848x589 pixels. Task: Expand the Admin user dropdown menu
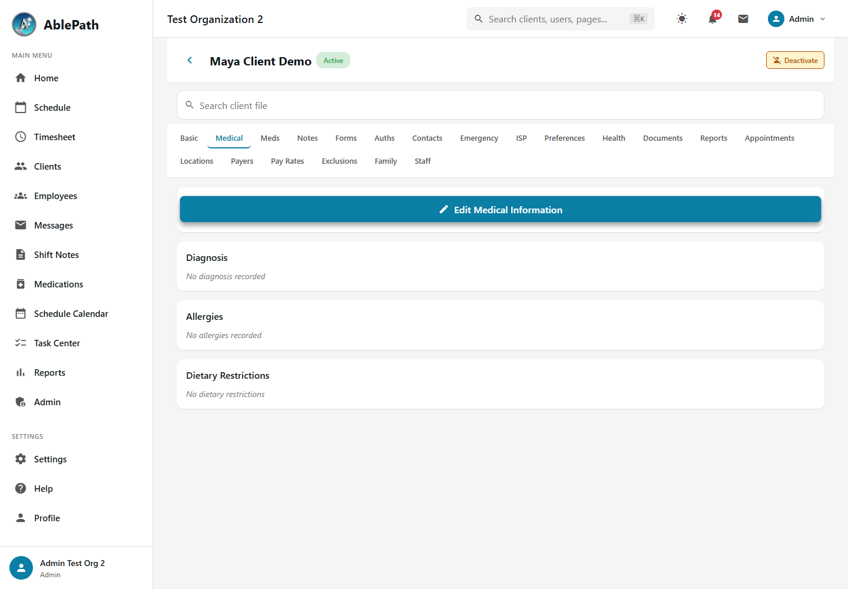(797, 19)
